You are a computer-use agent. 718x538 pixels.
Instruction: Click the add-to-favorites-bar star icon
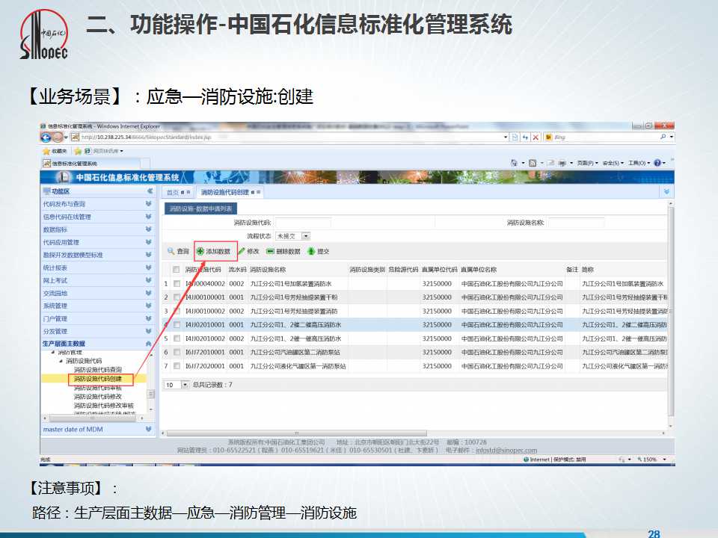tap(79, 151)
